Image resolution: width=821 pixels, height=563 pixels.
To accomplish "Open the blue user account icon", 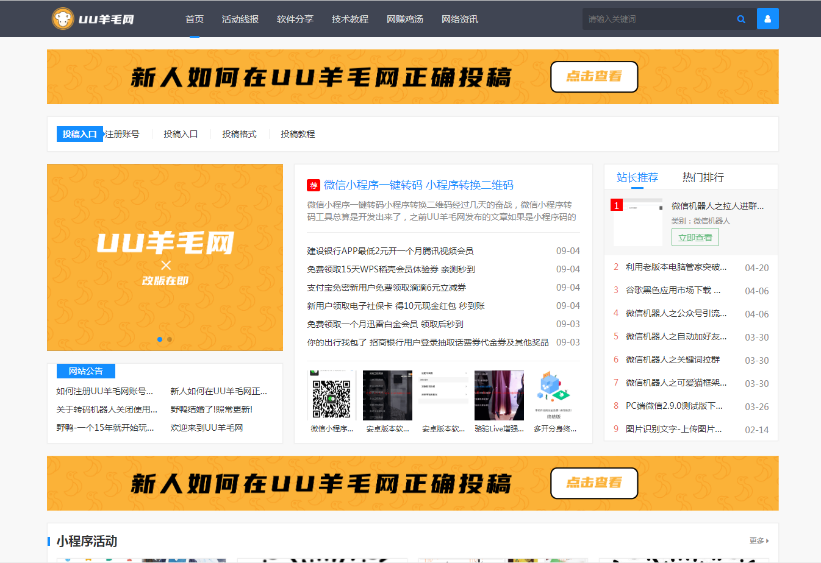I will [767, 19].
